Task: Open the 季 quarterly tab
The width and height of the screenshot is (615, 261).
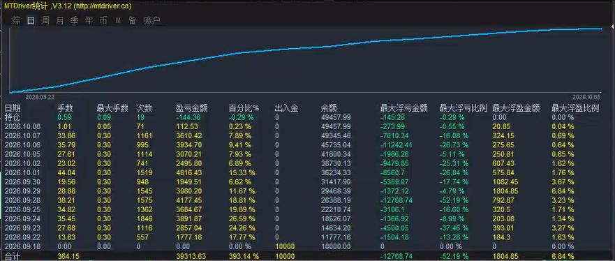Action: coord(74,21)
